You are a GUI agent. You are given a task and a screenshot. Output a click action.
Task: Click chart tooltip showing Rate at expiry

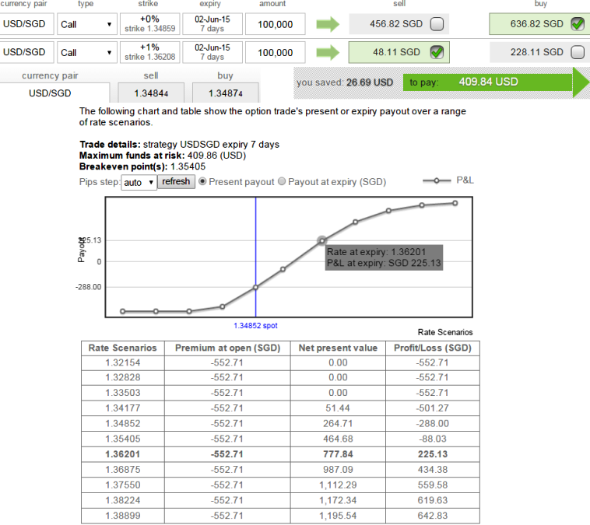384,257
